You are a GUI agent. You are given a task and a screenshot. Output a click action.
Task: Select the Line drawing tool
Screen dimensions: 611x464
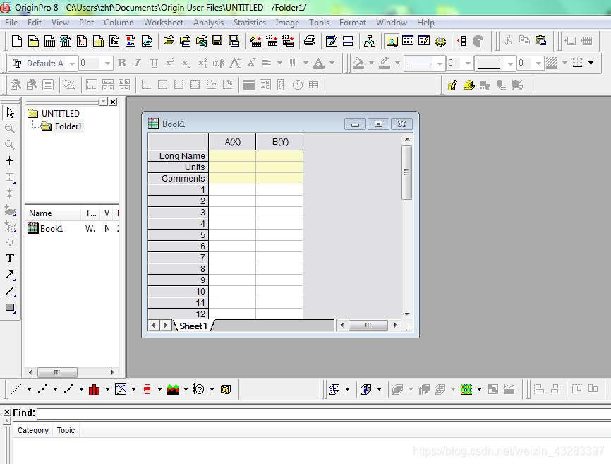pyautogui.click(x=10, y=291)
